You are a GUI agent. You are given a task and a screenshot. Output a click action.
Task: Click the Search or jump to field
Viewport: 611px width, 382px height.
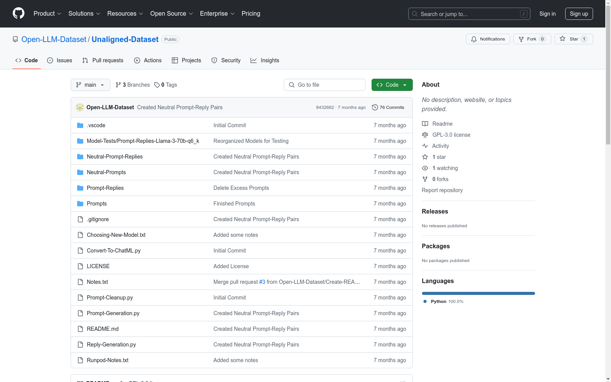tap(469, 14)
